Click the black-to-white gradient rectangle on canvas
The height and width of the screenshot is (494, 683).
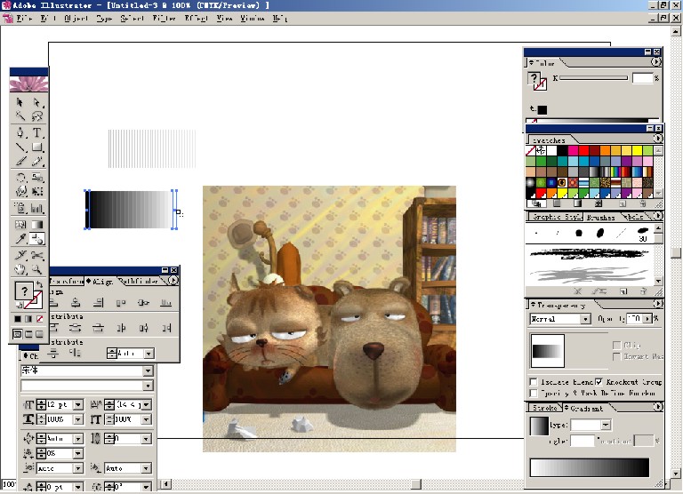point(131,210)
